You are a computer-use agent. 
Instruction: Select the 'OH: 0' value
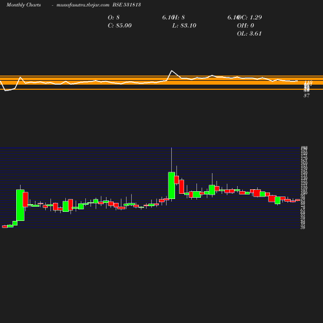[x=245, y=25]
